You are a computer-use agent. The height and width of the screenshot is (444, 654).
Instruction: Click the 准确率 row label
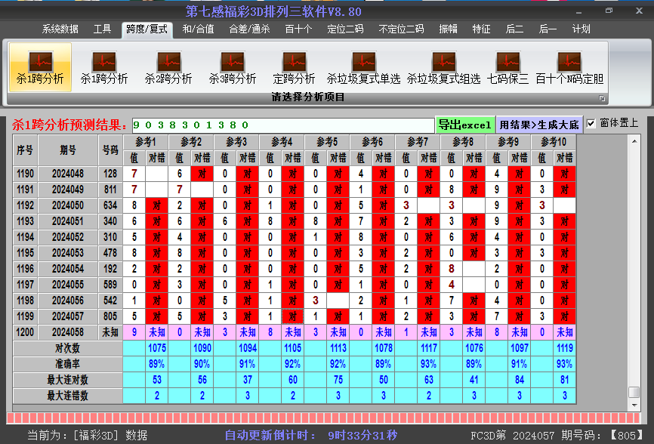[67, 364]
